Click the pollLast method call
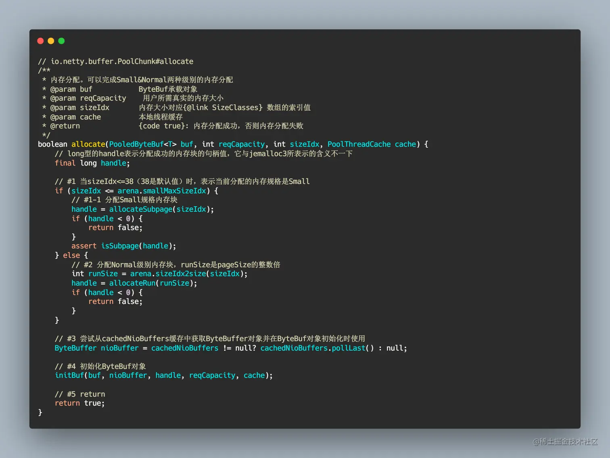The height and width of the screenshot is (458, 610). tap(349, 348)
